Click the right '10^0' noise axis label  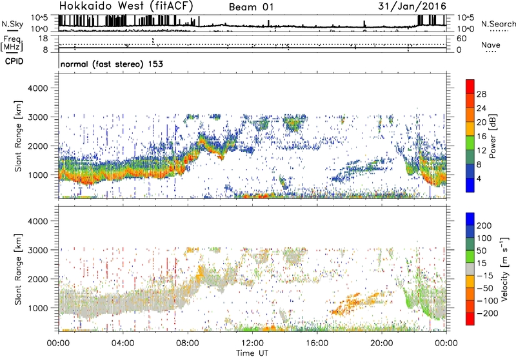(465, 29)
